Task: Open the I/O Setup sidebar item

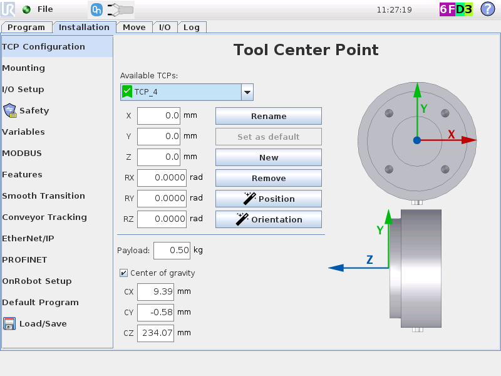Action: coord(23,90)
